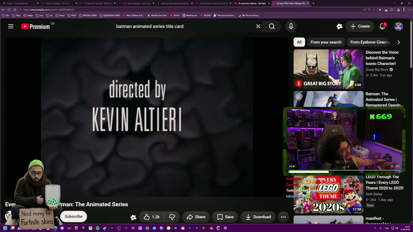Open the Windows Start menu
This screenshot has width=413, height=232.
click(5, 228)
